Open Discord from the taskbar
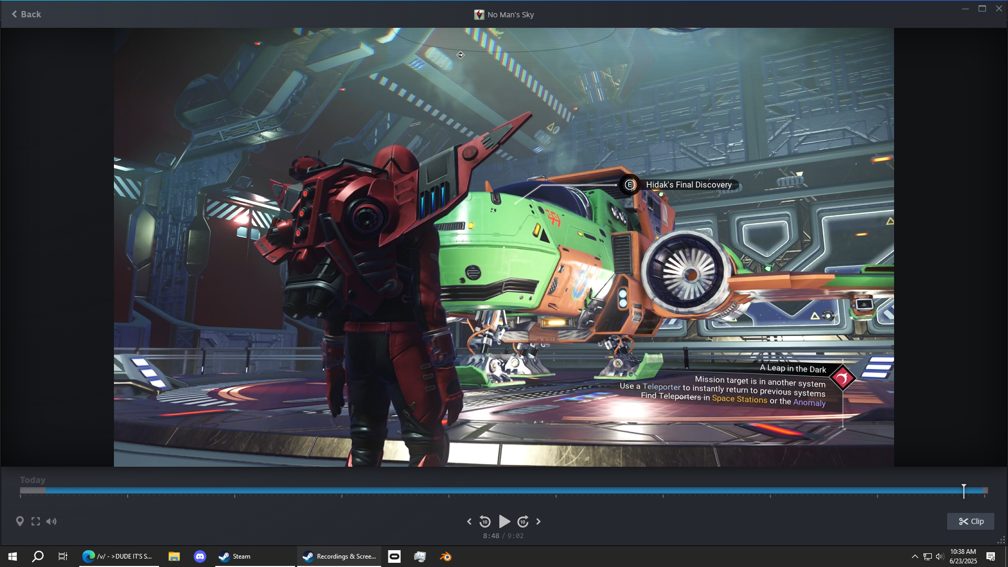Screen dimensions: 1008x567 click(200, 556)
